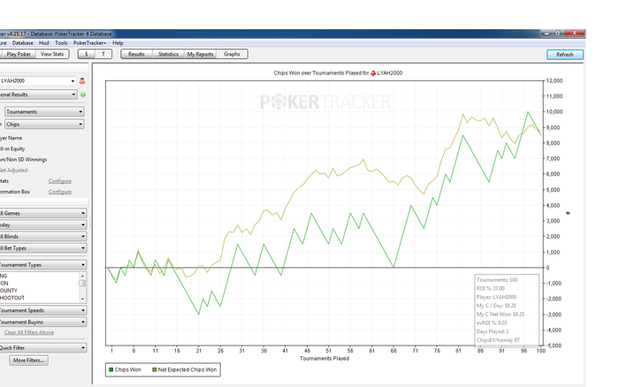The height and width of the screenshot is (387, 619).
Task: Click the tournament types list scrollbar thumb
Action: click(82, 283)
